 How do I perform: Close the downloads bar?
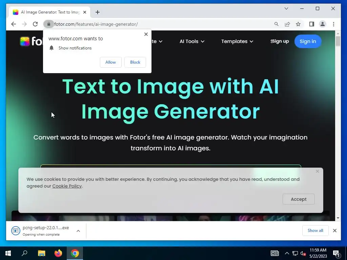[x=334, y=231]
